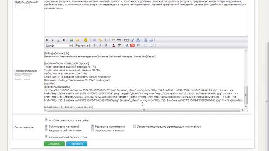Click the full description scrollbar up arrow
269x151 pixels.
[x=246, y=50]
